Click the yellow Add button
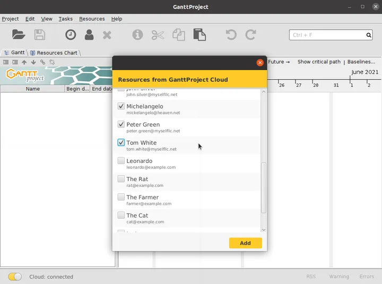 pyautogui.click(x=245, y=243)
